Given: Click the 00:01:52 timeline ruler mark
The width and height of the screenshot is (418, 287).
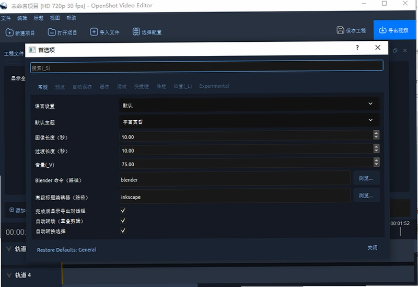Looking at the screenshot, I should (400, 224).
